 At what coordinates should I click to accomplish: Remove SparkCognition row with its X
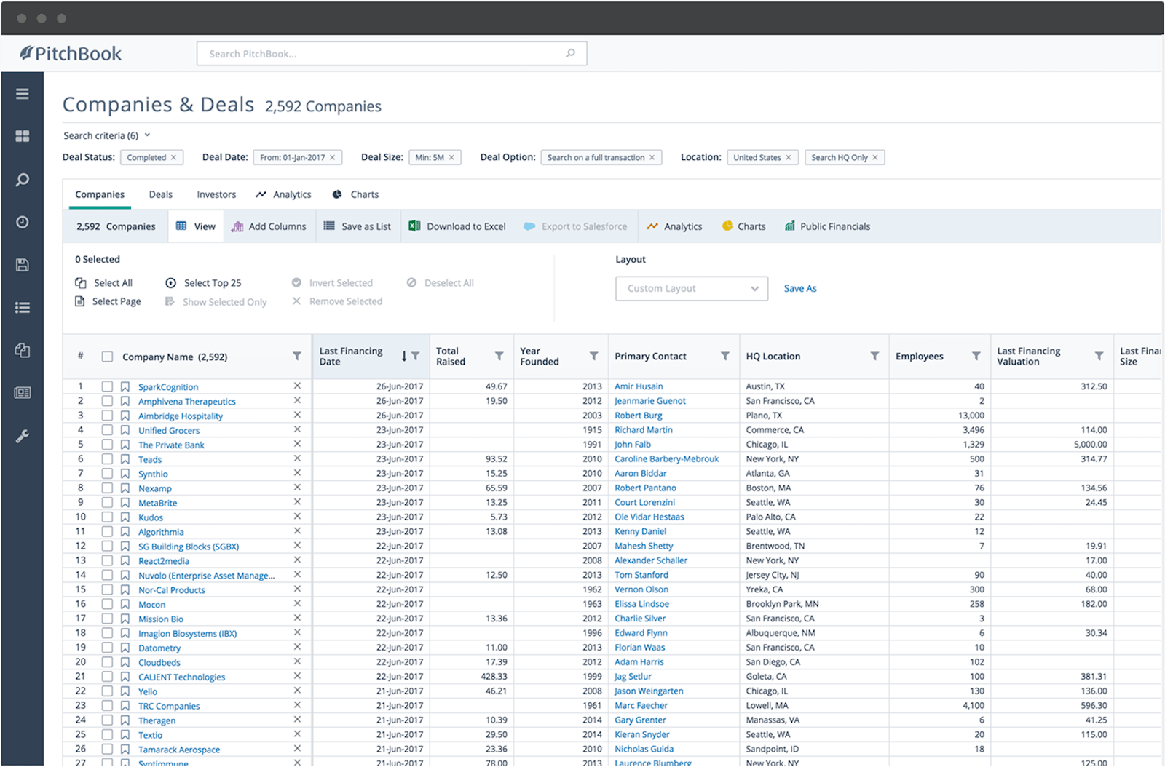297,386
